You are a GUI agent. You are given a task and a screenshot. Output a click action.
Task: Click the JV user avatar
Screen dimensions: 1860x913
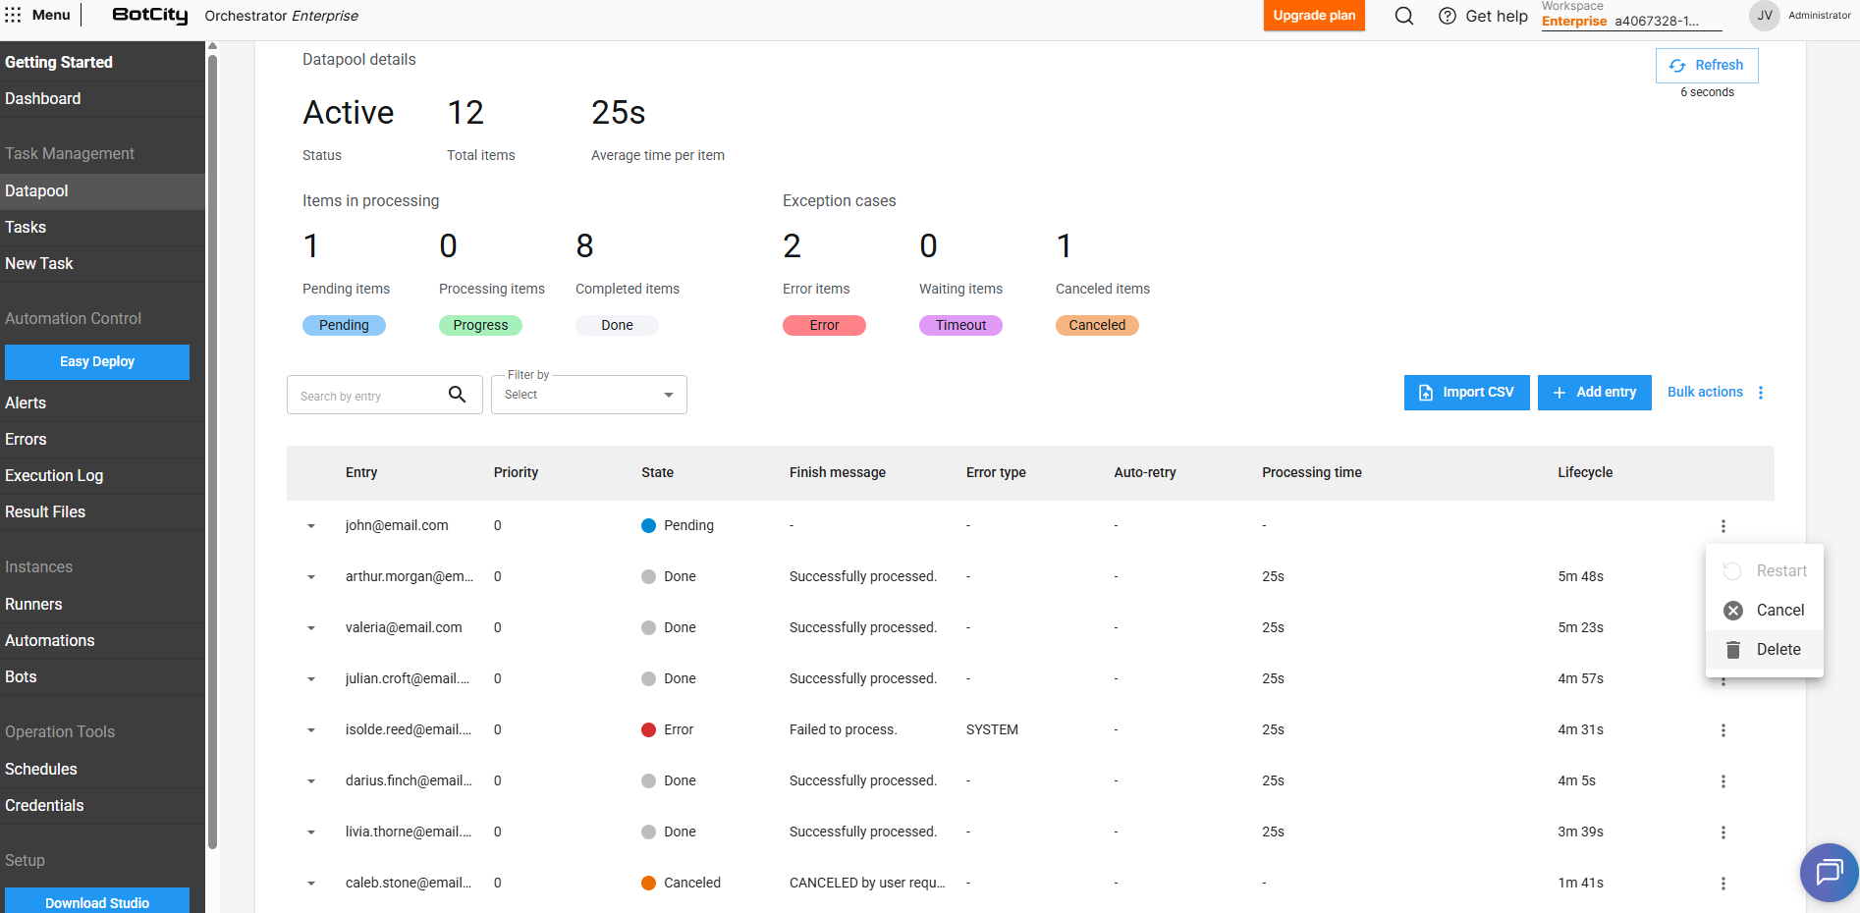pos(1764,16)
